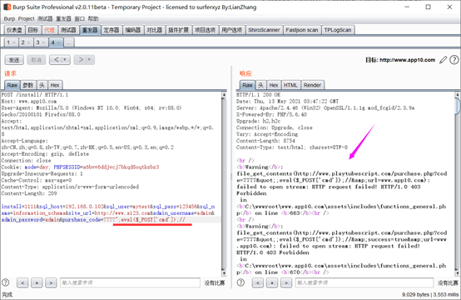This screenshot has height=300, width=461.
Task: Go forward to next request with > button
Action: point(81,60)
